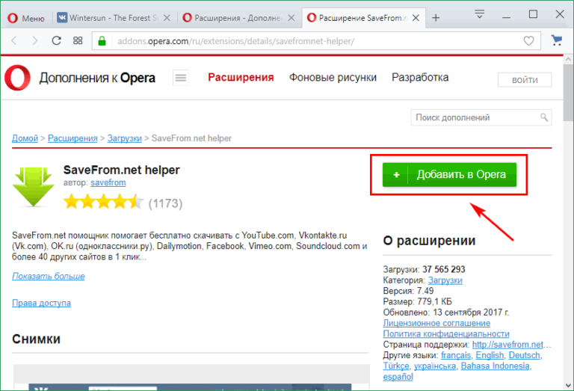Open the tab menu icon in title bar
The image size is (574, 391).
click(480, 14)
